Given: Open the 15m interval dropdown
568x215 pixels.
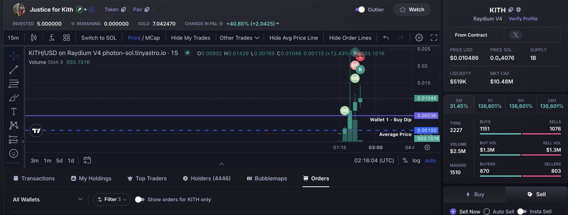Looking at the screenshot, I should click(x=14, y=38).
